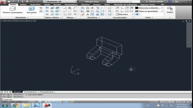Viewport: 193px width, 108px height.
Task: Open the Derecho UCS dropdown
Action: tap(125, 14)
